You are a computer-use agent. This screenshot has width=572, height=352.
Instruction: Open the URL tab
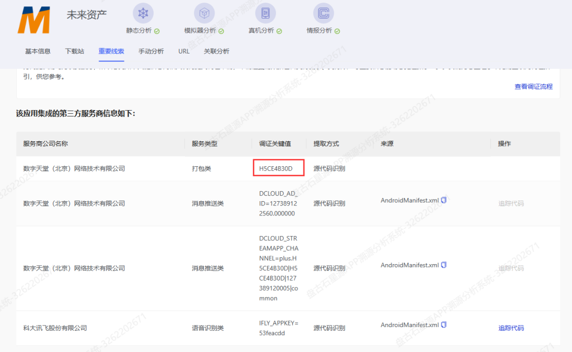pos(184,51)
